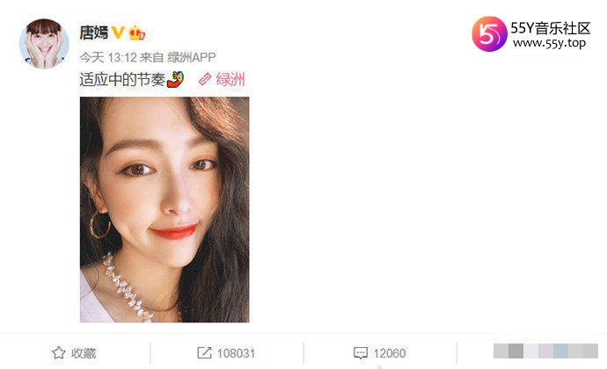Click the comment count 12060

pos(390,353)
